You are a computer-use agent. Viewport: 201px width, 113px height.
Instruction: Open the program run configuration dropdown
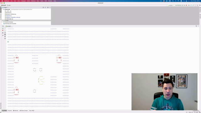pyautogui.click(x=171, y=5)
